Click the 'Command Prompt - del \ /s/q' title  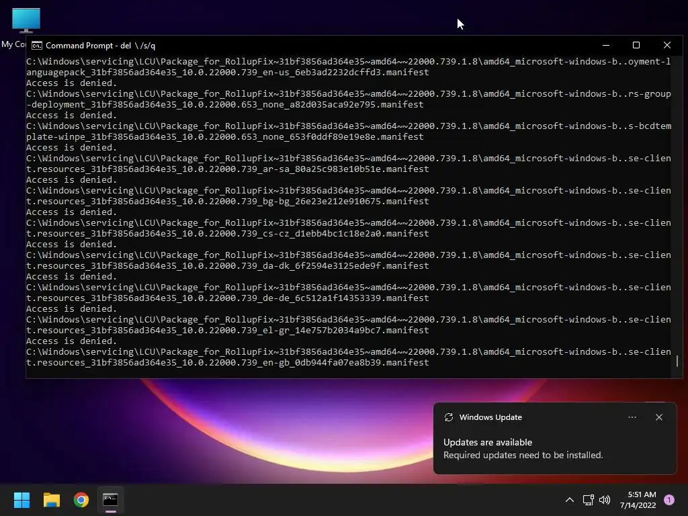point(101,46)
